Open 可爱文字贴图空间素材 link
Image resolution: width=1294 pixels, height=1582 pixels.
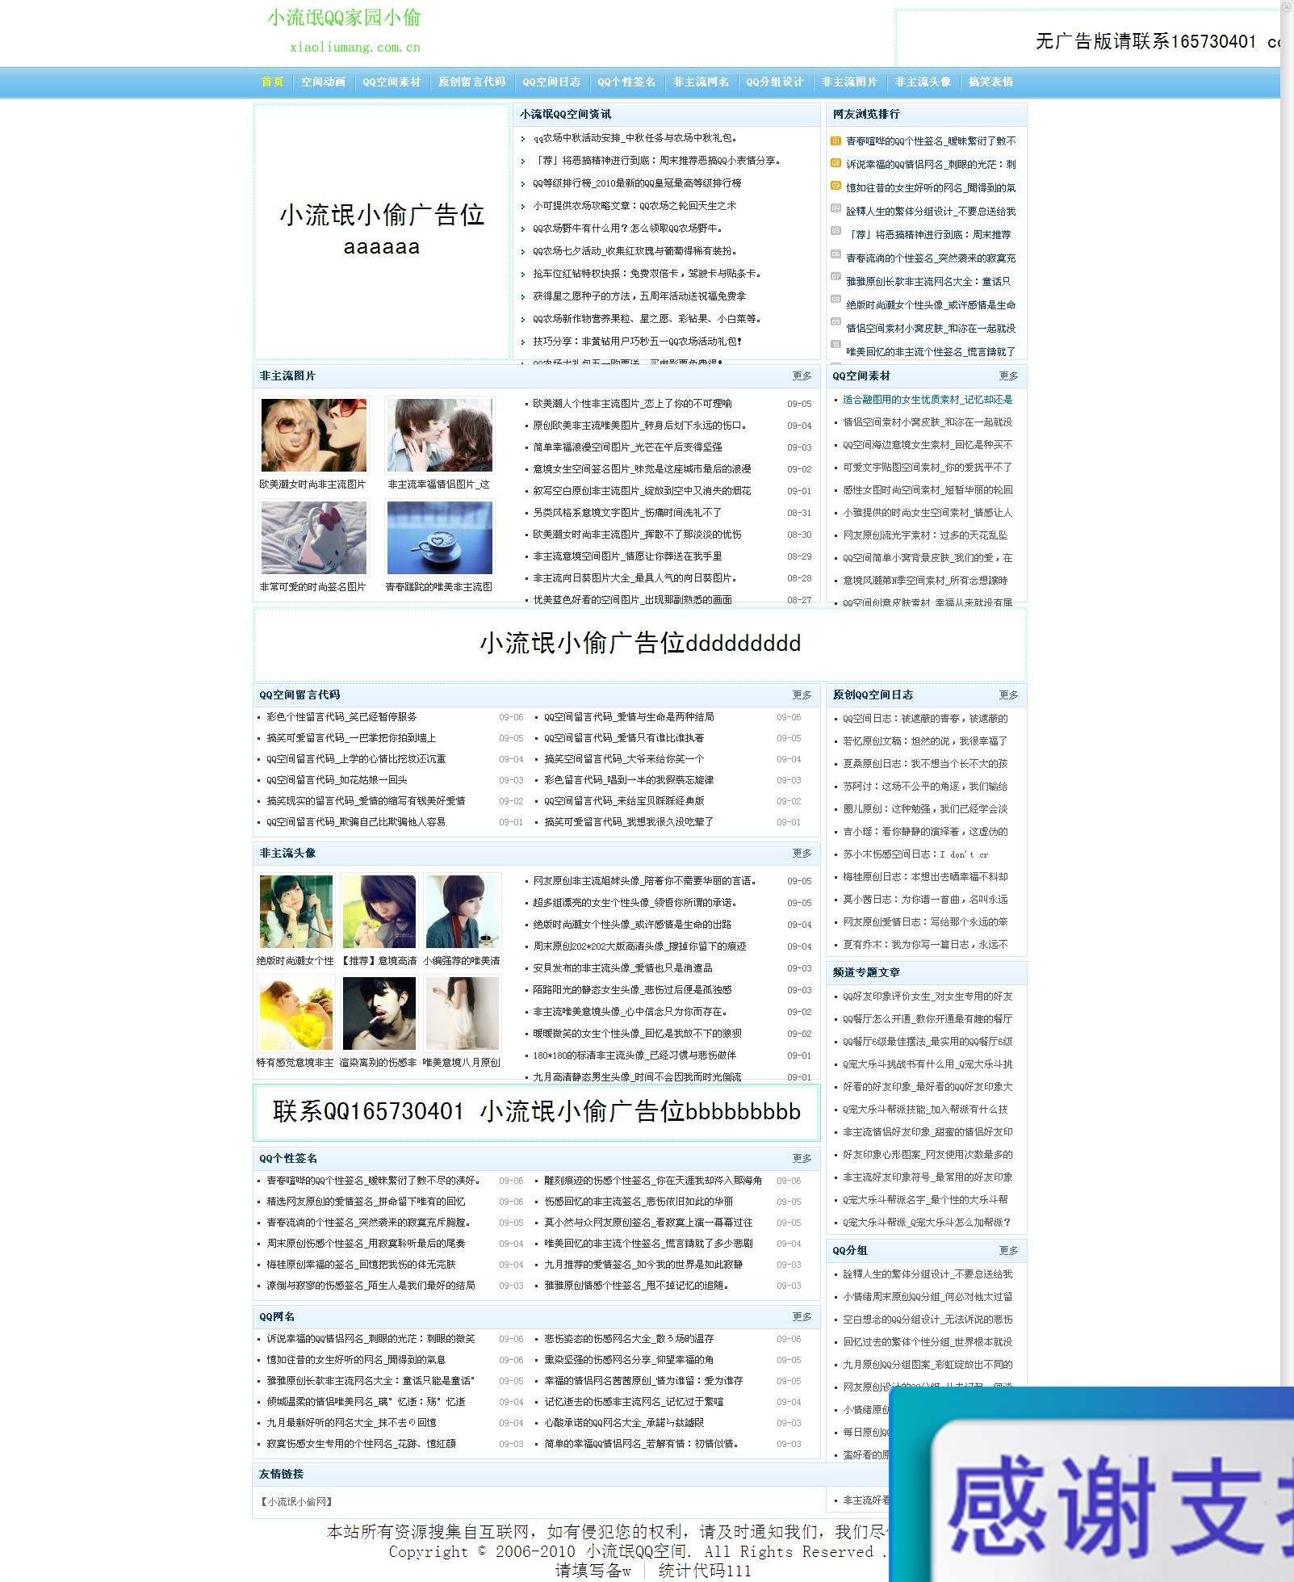(x=928, y=468)
